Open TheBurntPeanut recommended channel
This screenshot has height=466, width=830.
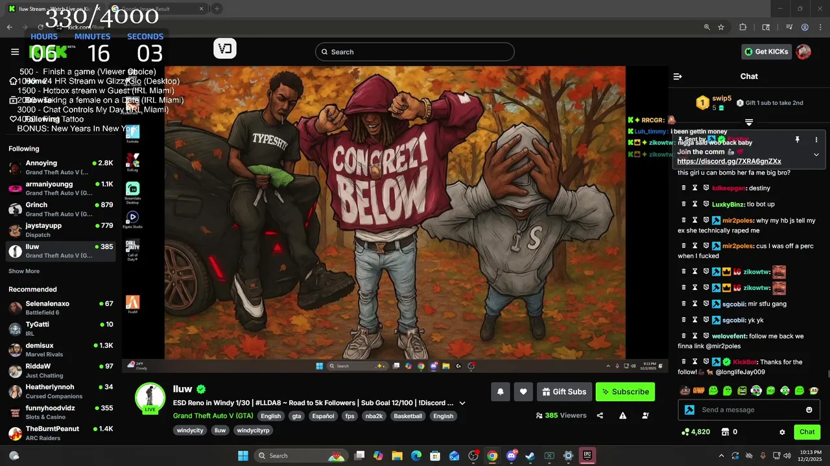tap(61, 433)
